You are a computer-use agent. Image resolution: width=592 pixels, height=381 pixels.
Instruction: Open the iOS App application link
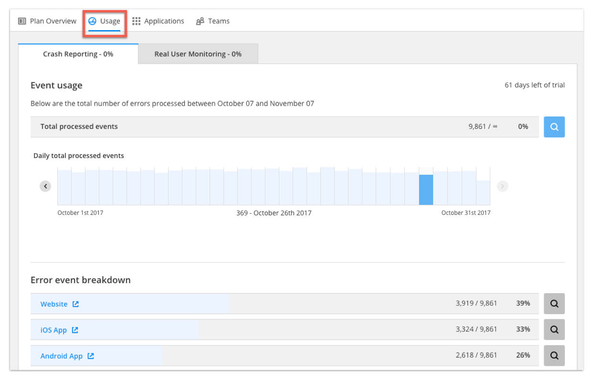point(53,330)
